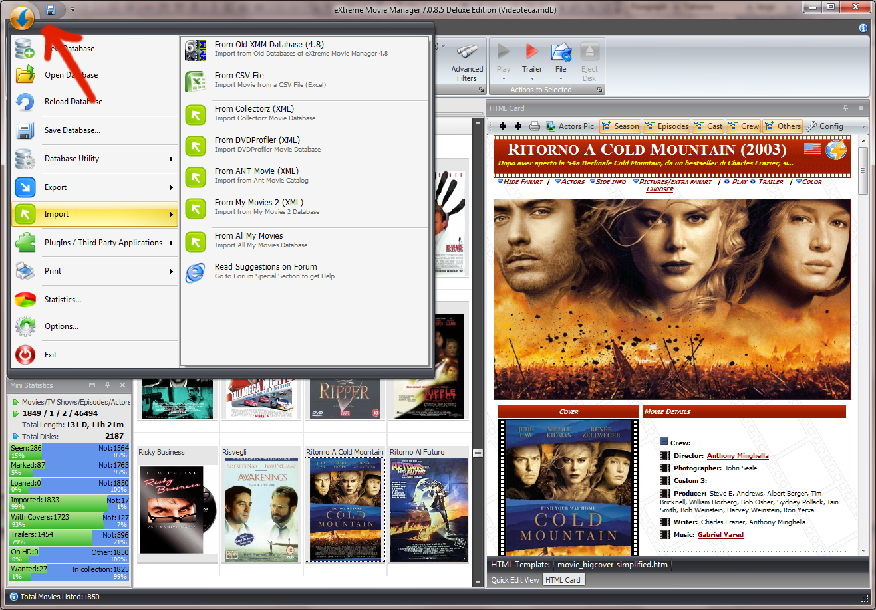Click the orange application menu orb button
The height and width of the screenshot is (610, 876).
click(x=21, y=17)
